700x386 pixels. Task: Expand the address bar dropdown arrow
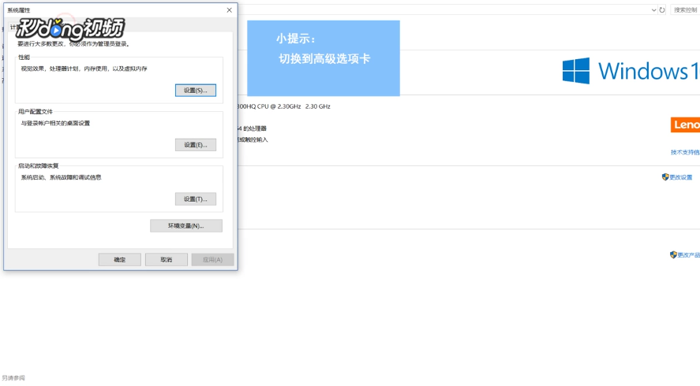653,9
